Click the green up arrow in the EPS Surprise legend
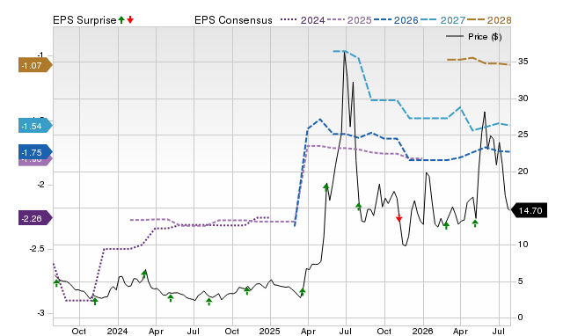The width and height of the screenshot is (563, 336). [x=121, y=19]
